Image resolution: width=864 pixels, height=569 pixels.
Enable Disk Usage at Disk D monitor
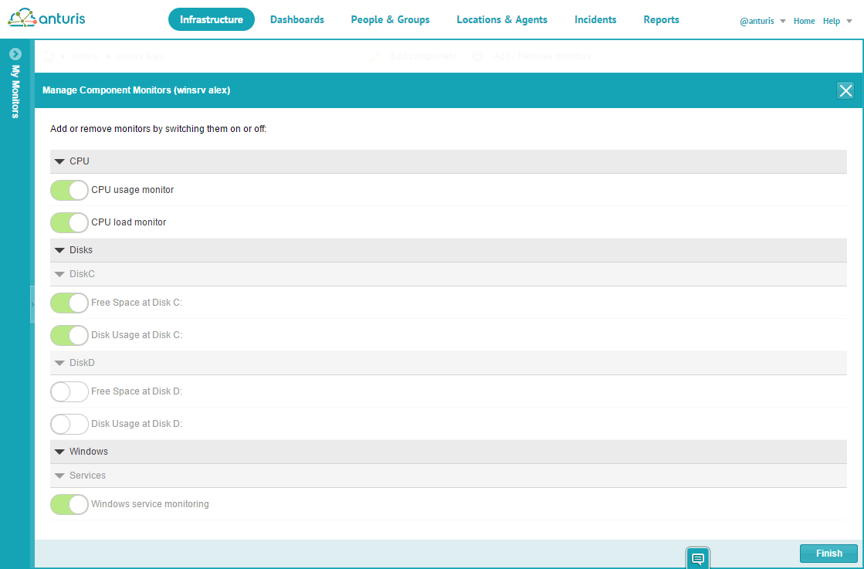tap(69, 424)
